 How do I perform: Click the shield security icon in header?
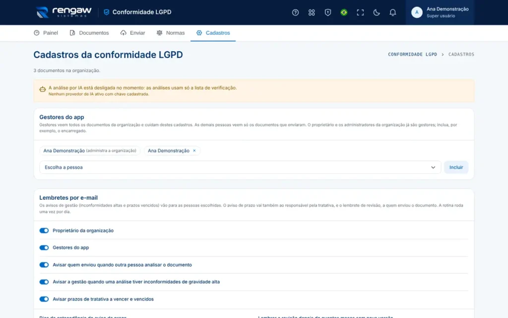click(327, 12)
